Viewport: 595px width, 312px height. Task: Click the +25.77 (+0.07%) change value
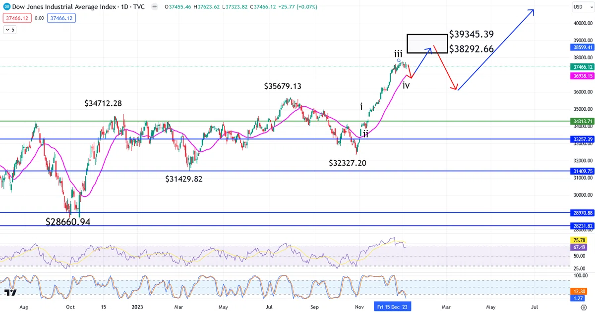[x=298, y=7]
